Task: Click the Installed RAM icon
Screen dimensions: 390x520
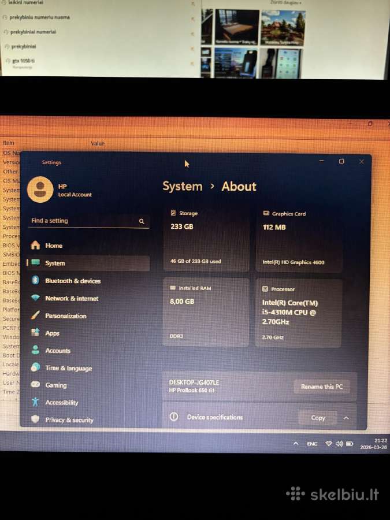Action: pos(173,288)
